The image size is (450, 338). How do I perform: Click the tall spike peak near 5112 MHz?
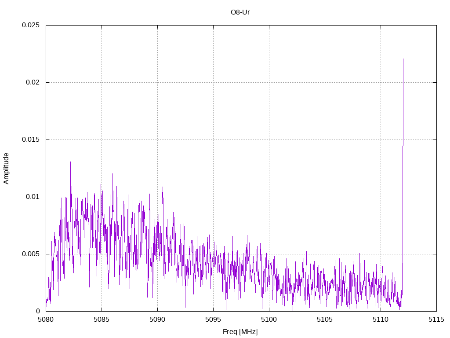[x=403, y=59]
